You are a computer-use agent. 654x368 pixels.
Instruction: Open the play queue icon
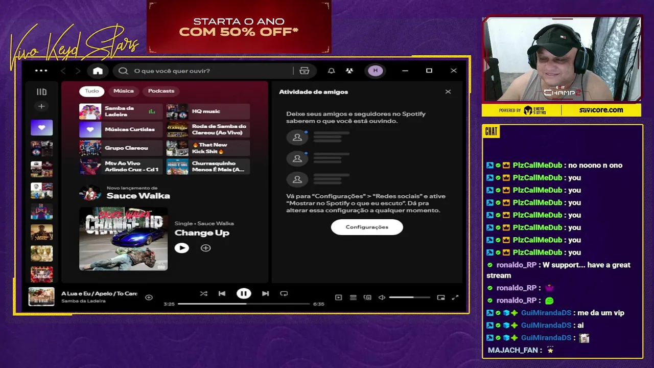[x=353, y=297]
